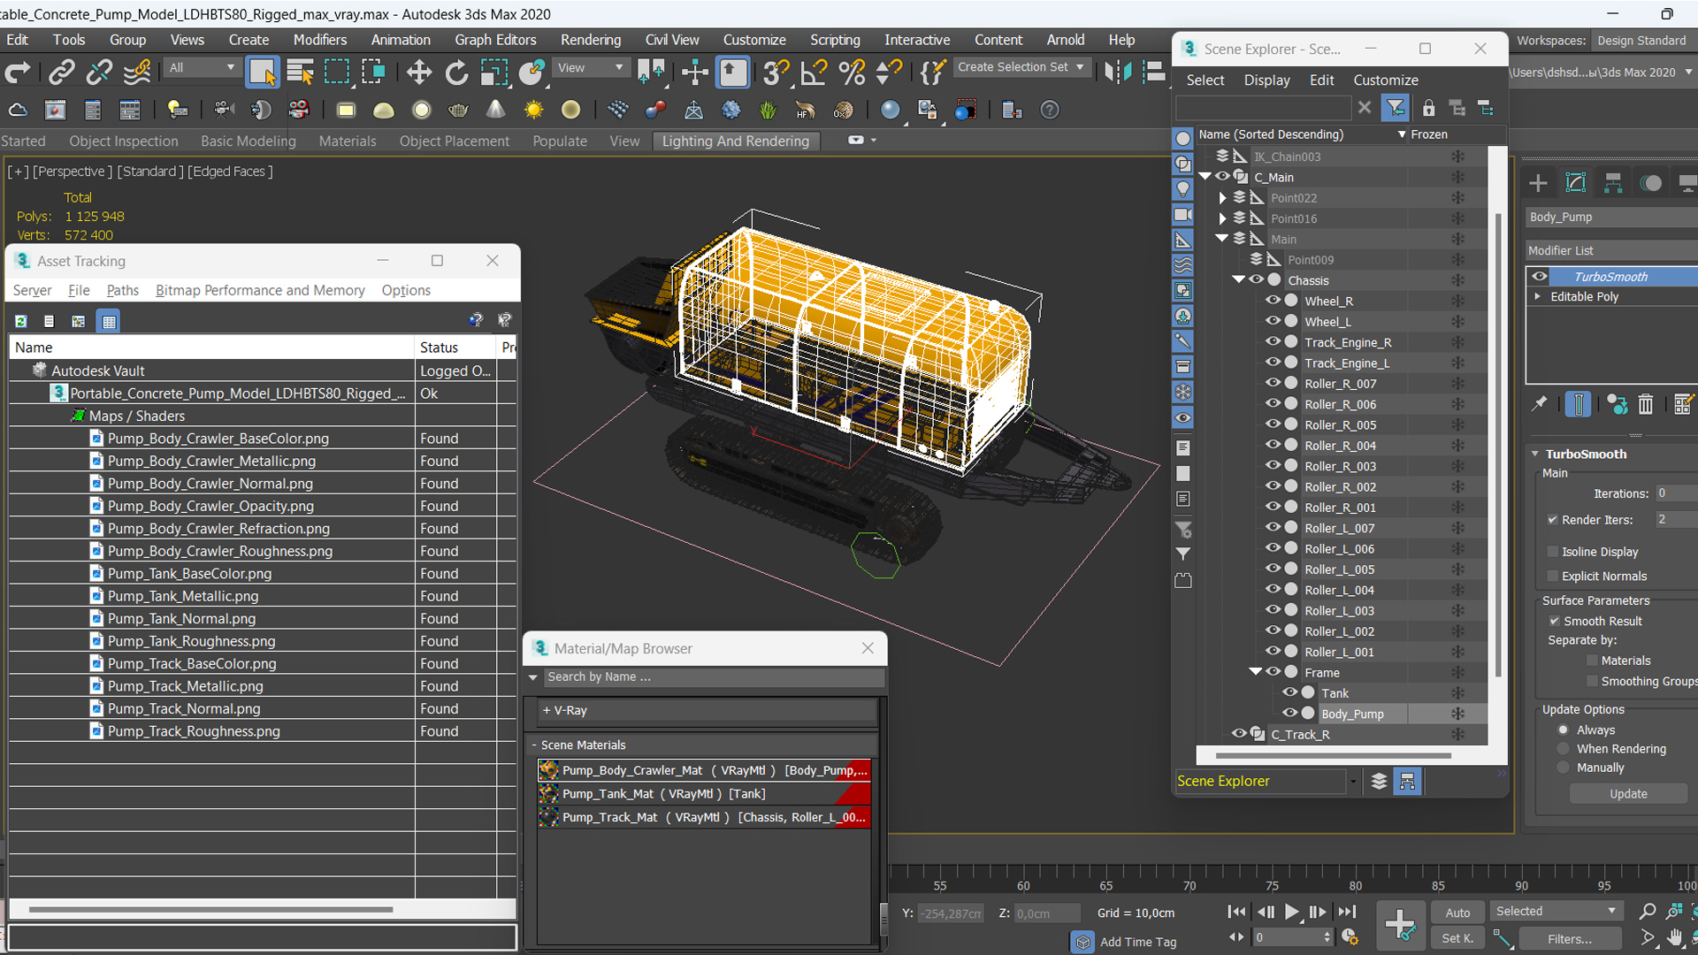Open Create Selection Set dropdown

1021,67
